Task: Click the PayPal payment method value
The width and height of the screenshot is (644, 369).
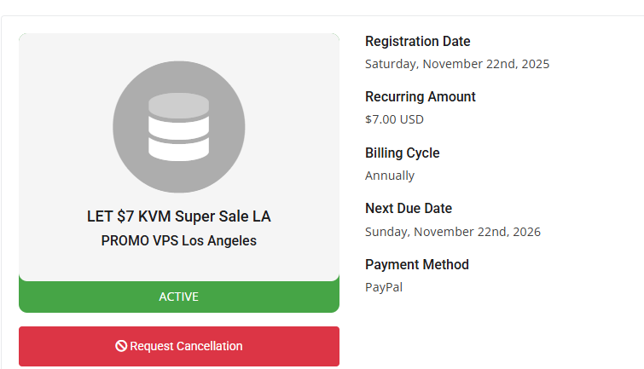Action: (384, 287)
